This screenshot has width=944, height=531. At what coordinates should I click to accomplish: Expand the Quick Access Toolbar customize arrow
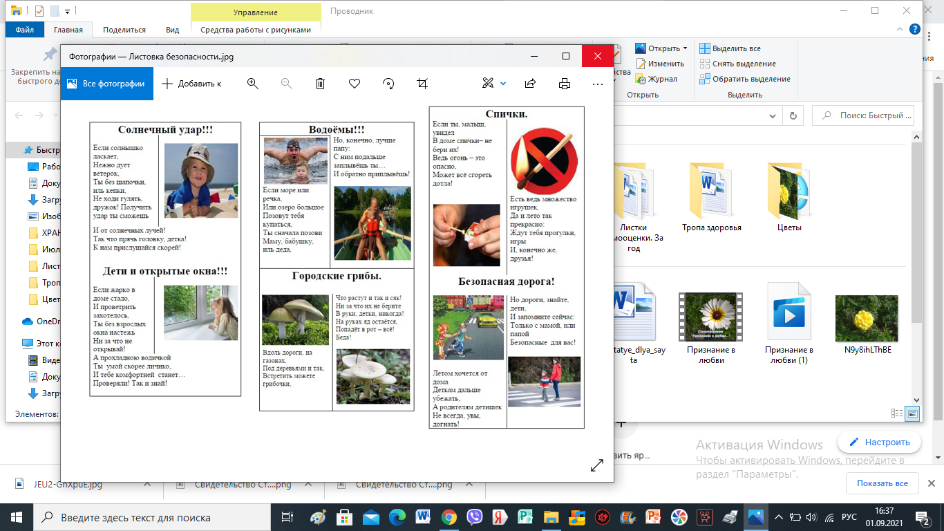[67, 11]
